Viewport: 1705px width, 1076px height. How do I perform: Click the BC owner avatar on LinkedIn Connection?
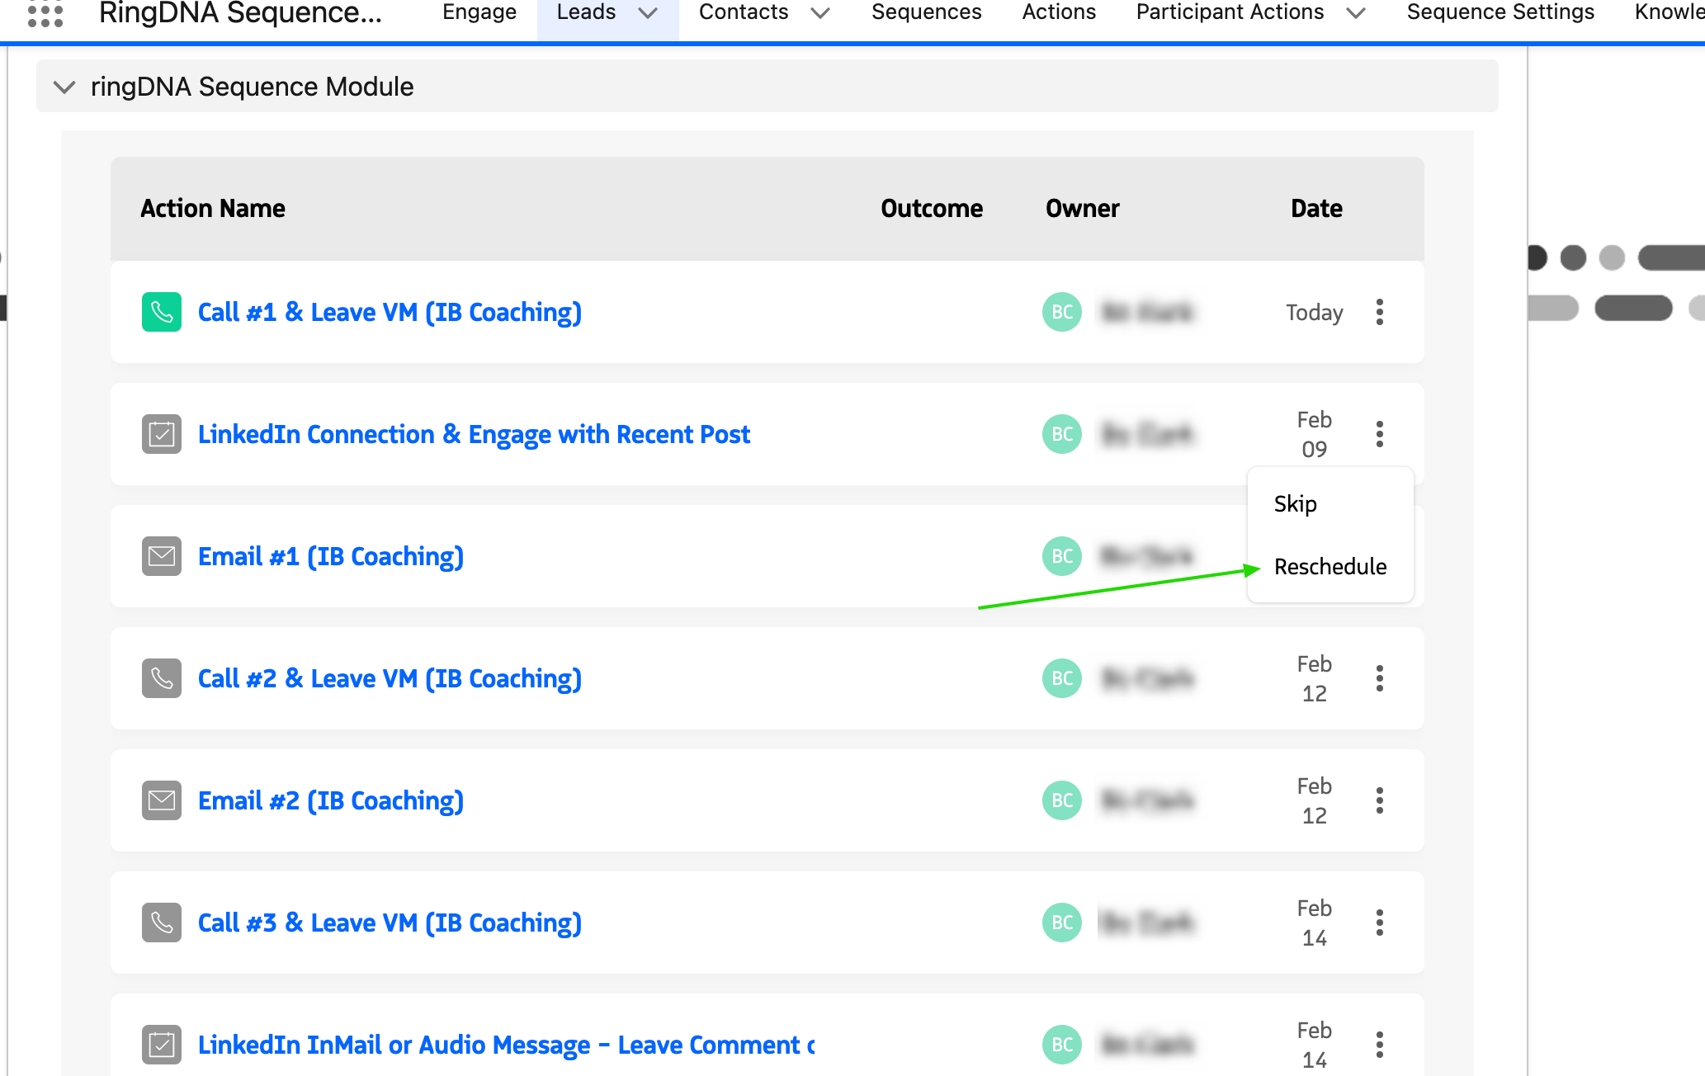click(x=1062, y=434)
